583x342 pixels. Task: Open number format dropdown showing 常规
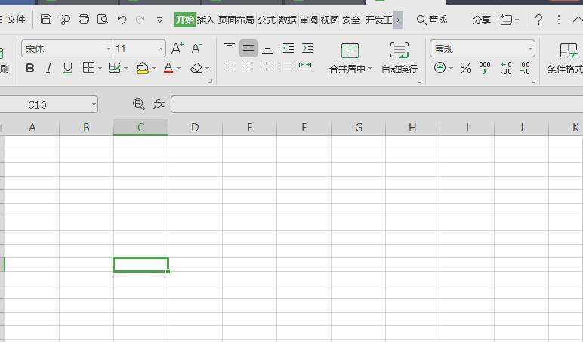point(483,48)
